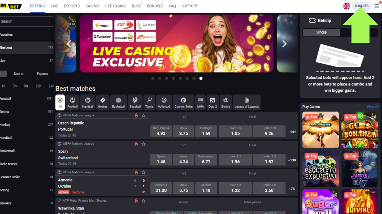Switch to the Esports tab in sidebar
Viewport: 382px width, 214px height.
click(42, 74)
